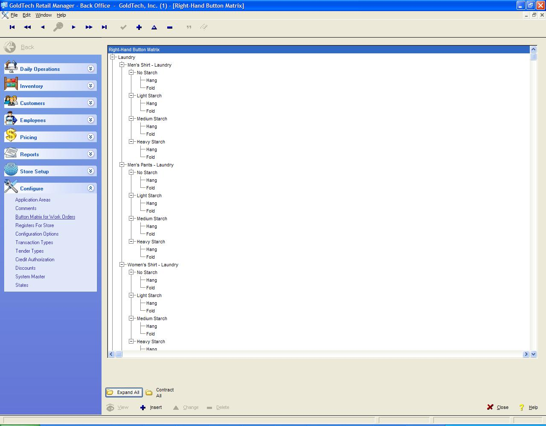Select the search magnifying glass toolbar icon
The height and width of the screenshot is (426, 546).
point(58,27)
